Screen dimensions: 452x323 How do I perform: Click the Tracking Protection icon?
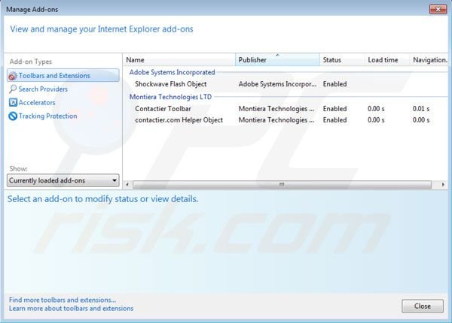pos(13,116)
